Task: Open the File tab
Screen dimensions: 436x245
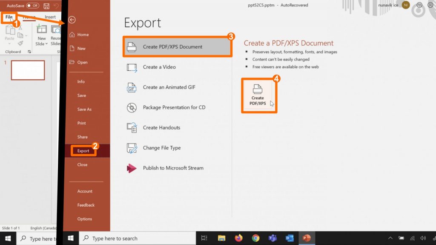Action: [9, 17]
